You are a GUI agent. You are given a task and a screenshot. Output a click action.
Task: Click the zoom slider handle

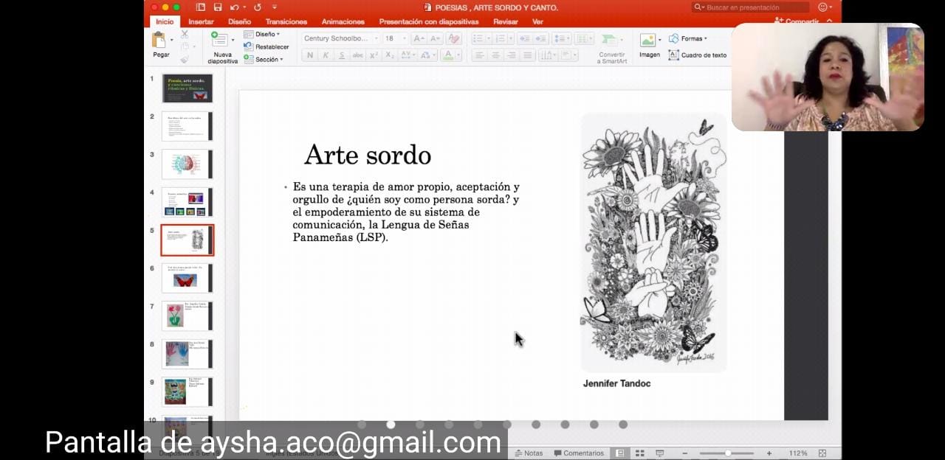(x=728, y=453)
